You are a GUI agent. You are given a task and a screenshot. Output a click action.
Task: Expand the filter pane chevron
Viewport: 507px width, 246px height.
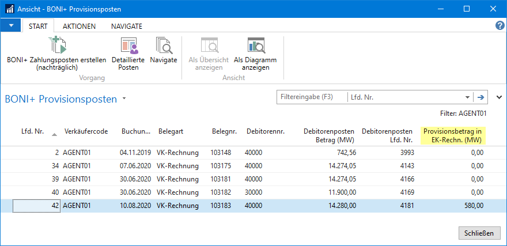(x=499, y=97)
